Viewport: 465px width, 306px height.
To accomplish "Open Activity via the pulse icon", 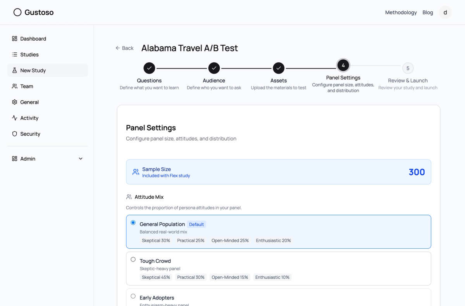I will [15, 118].
